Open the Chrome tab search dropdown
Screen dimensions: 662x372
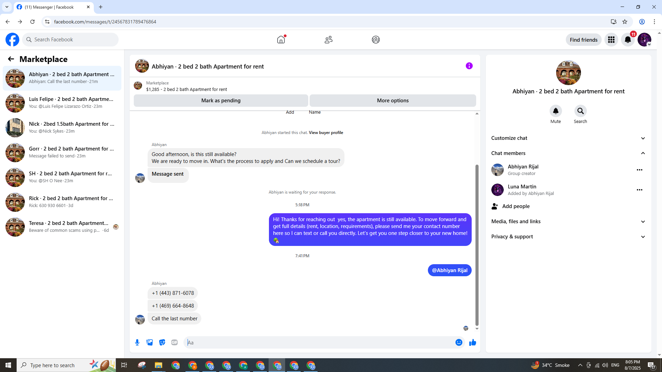click(x=7, y=7)
